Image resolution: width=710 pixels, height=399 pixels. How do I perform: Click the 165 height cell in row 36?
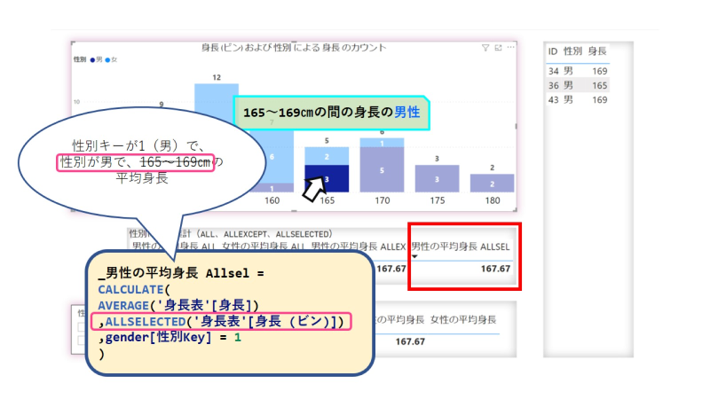(600, 85)
